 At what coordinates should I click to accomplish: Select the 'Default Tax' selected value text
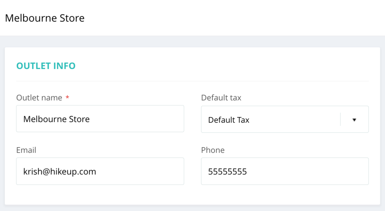(x=229, y=120)
